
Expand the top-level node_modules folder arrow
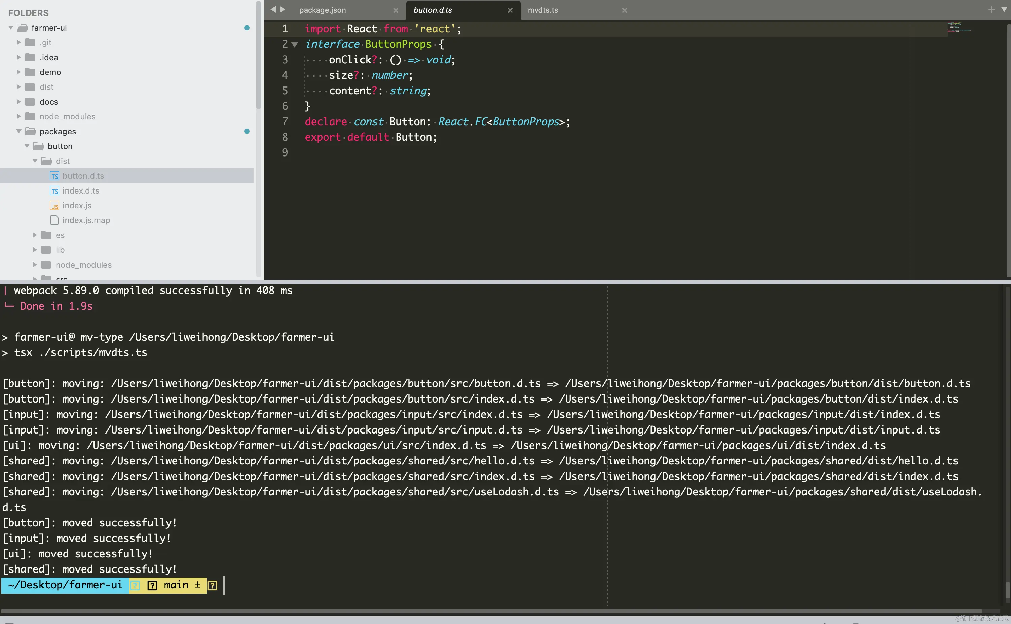click(18, 117)
